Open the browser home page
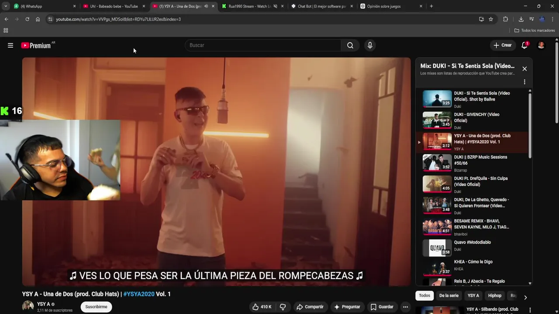Image resolution: width=559 pixels, height=314 pixels. (x=38, y=19)
